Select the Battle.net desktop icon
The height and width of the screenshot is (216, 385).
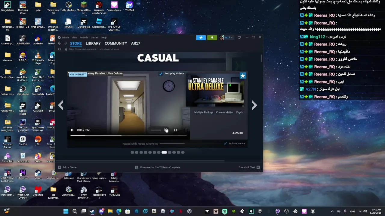[69, 175]
